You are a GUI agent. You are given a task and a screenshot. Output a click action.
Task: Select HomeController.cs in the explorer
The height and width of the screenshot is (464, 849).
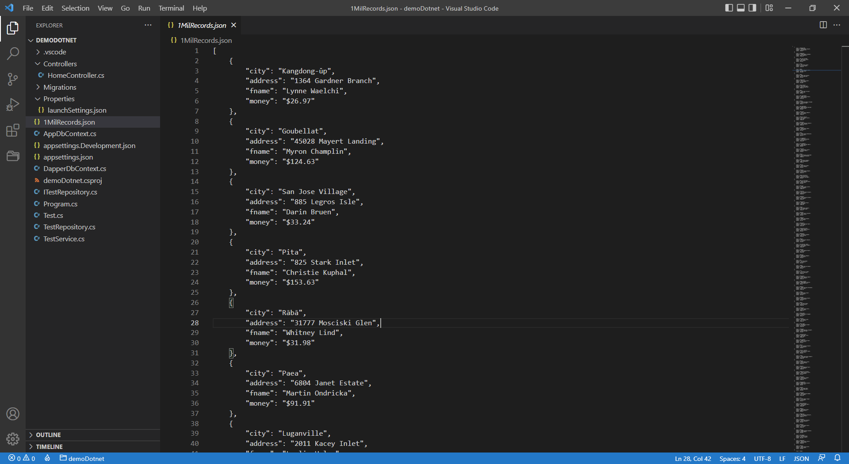pyautogui.click(x=76, y=75)
